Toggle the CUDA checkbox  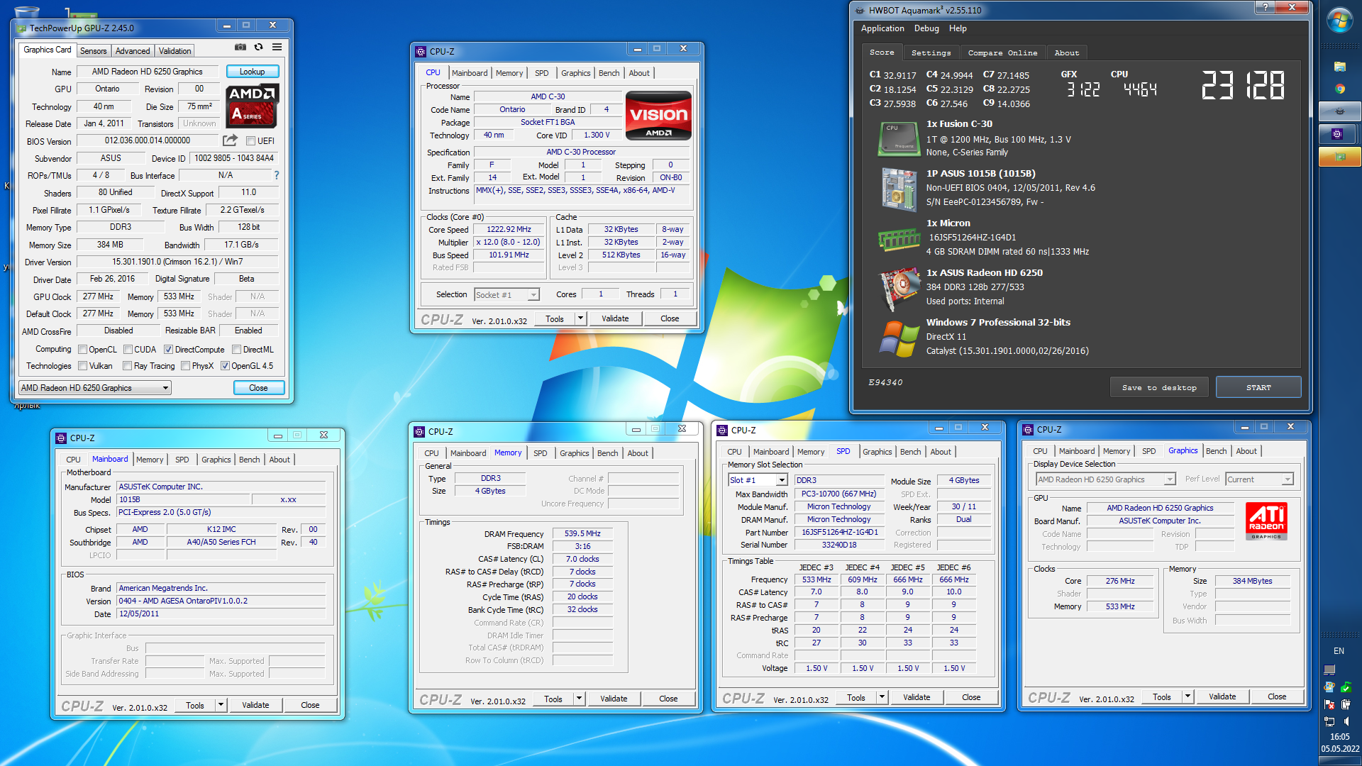coord(128,350)
